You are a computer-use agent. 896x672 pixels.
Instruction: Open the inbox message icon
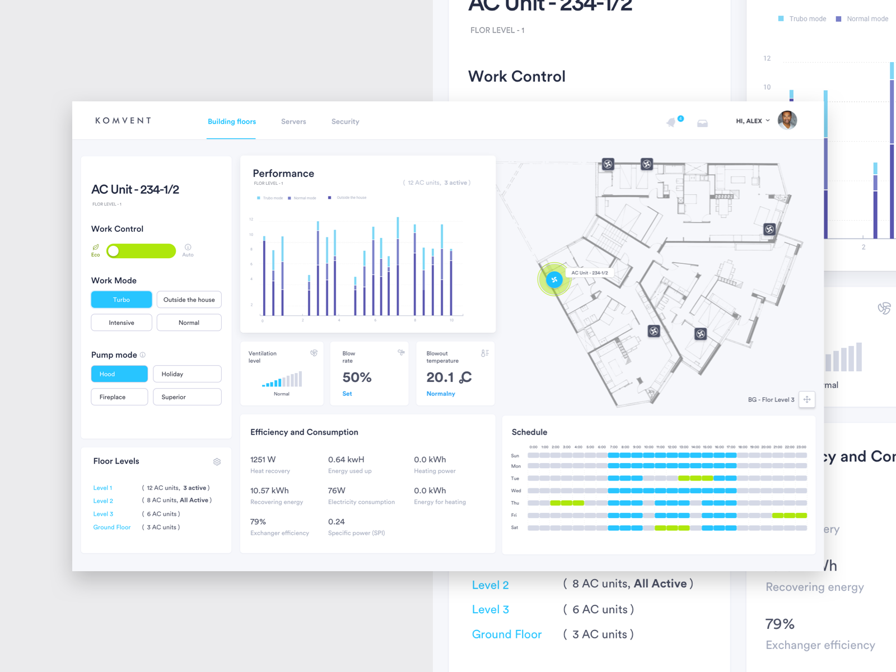(x=702, y=123)
